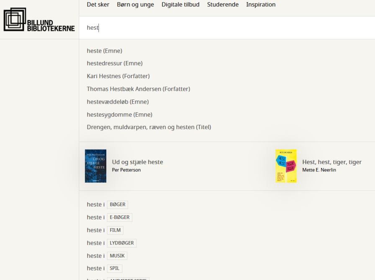Click the Billund Bibliotekerne logo

39,20
